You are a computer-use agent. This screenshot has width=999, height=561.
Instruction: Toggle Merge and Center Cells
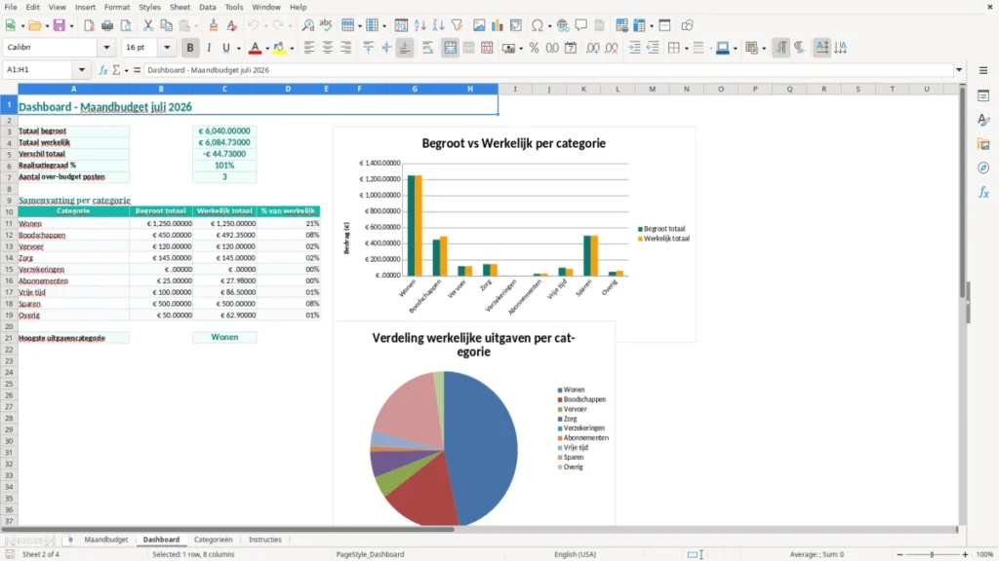coord(450,48)
